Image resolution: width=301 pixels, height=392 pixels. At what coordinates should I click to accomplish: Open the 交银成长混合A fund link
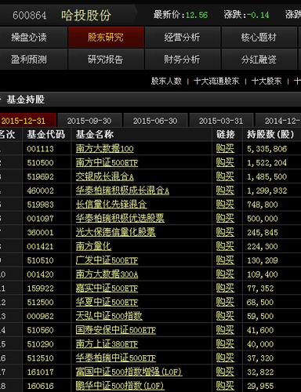(x=105, y=176)
